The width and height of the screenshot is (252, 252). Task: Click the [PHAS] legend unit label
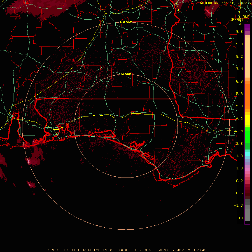coord(237,19)
